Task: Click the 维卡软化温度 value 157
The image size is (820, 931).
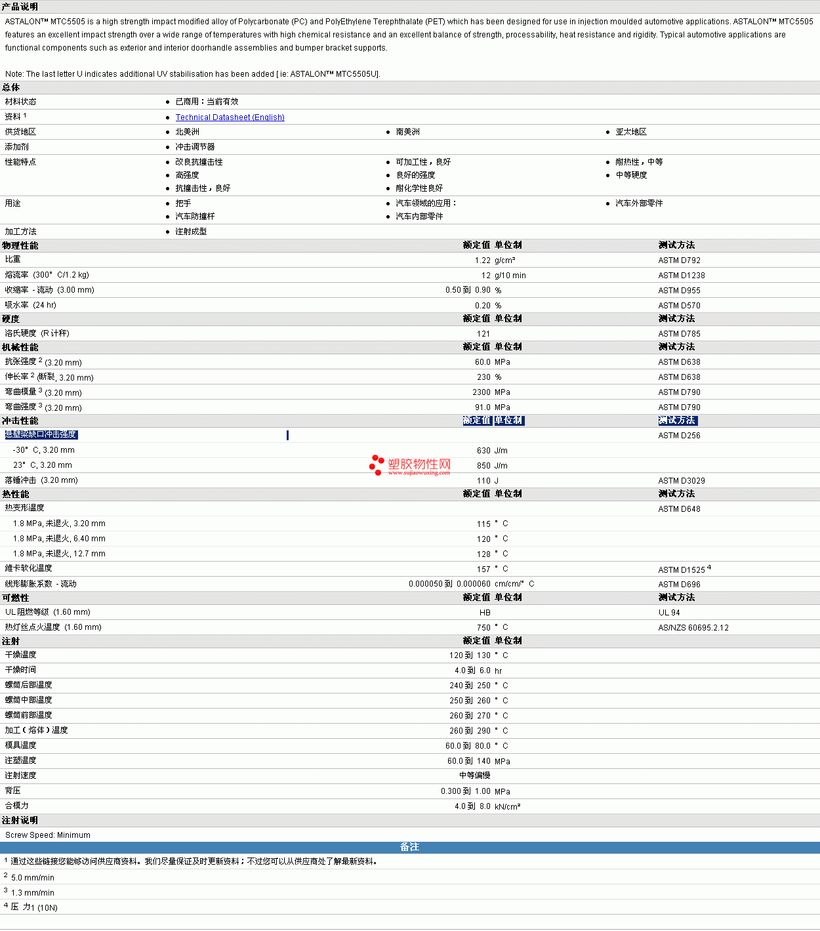Action: tap(483, 569)
